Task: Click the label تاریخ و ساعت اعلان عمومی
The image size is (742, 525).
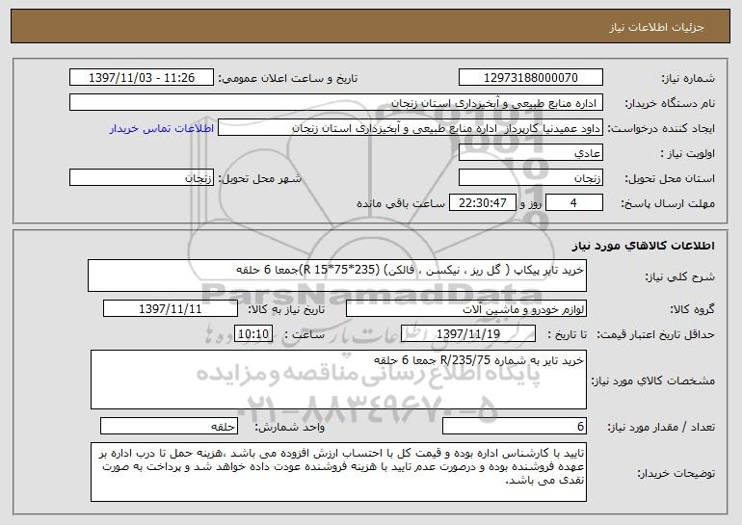Action: [288, 78]
